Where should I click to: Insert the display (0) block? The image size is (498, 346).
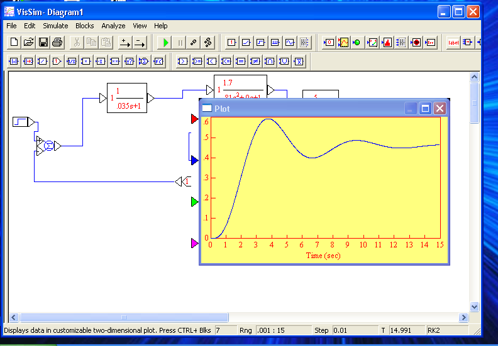coord(329,43)
